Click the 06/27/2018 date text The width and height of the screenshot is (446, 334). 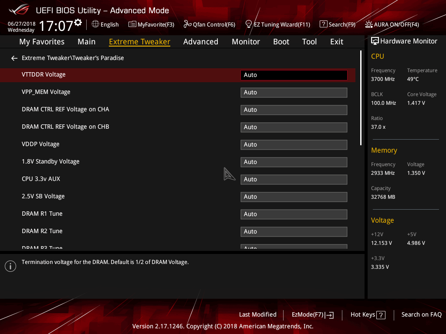click(22, 24)
